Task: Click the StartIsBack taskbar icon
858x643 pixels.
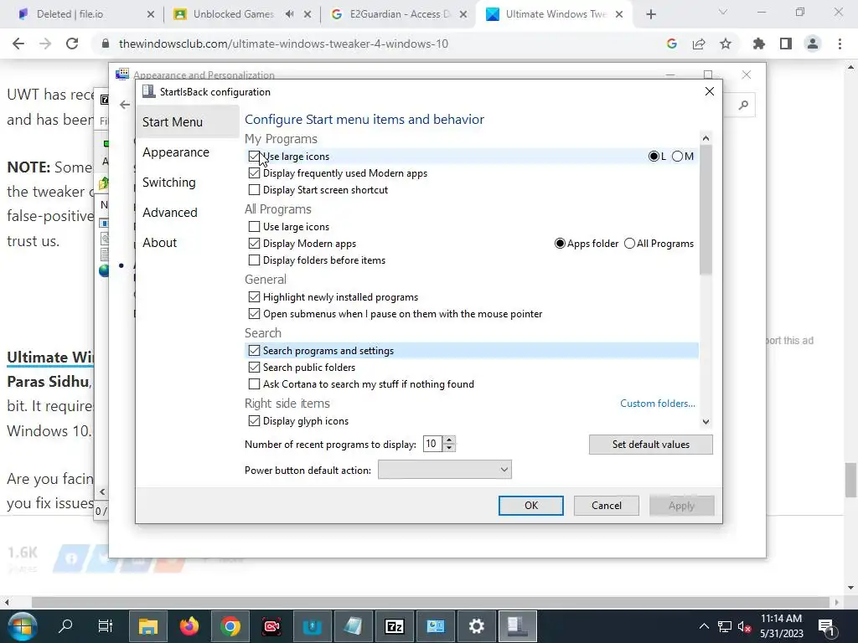Action: tap(518, 625)
